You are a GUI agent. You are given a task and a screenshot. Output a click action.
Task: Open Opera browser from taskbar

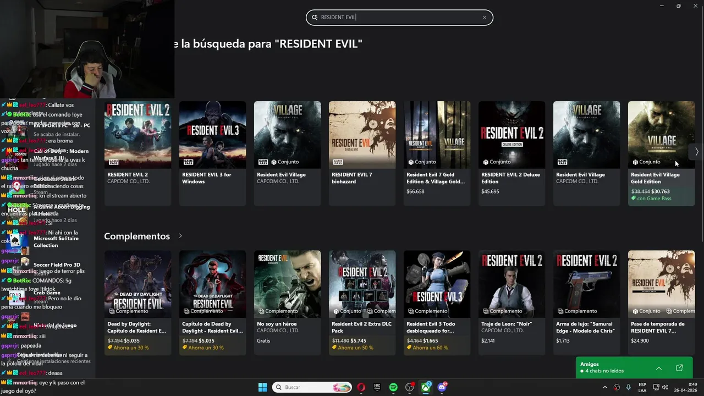pyautogui.click(x=361, y=387)
